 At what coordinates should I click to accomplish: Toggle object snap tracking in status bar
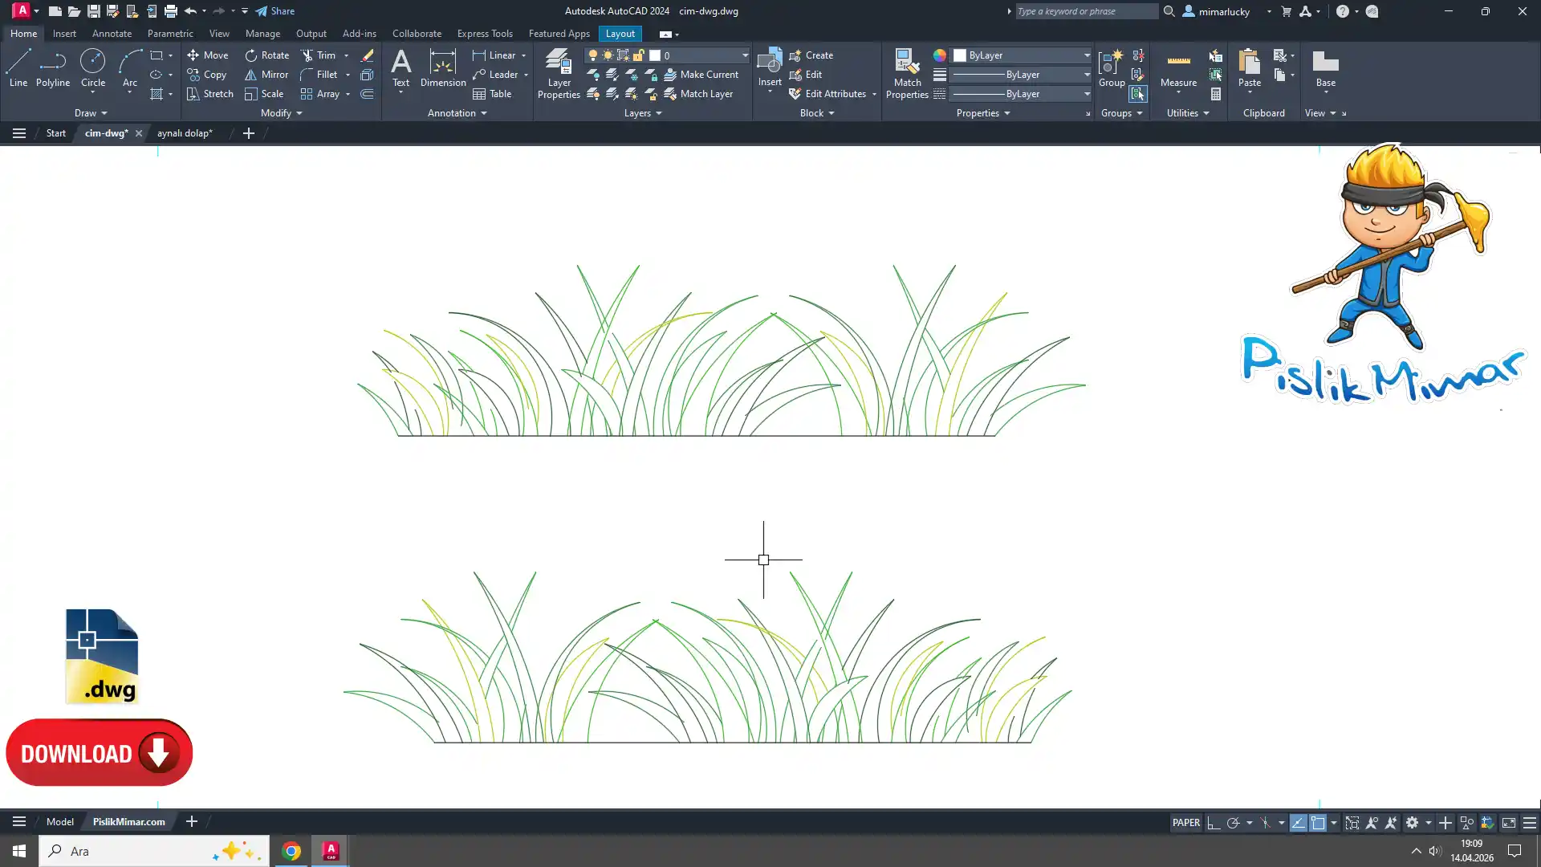click(1298, 823)
